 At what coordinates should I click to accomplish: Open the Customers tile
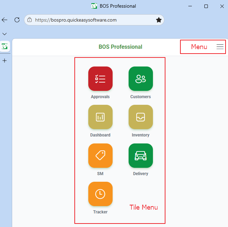(x=141, y=79)
